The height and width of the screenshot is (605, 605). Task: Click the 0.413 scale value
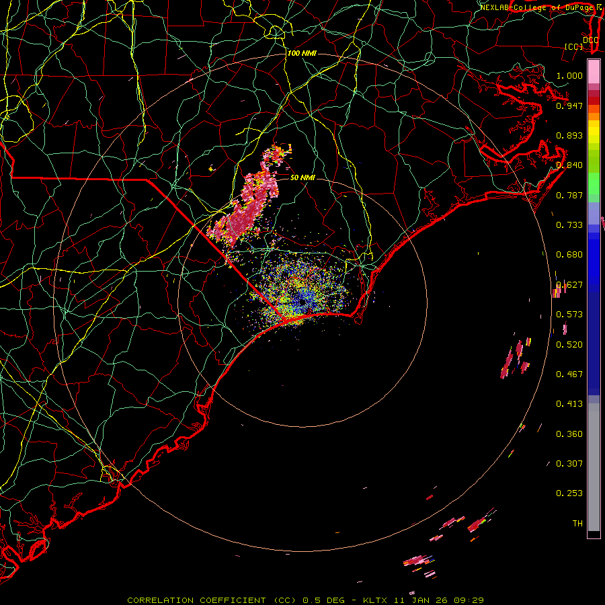pyautogui.click(x=569, y=404)
